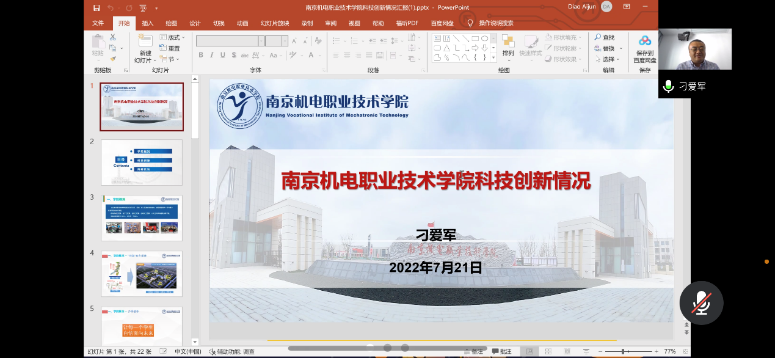Switch to the Insert (插入) tab
The width and height of the screenshot is (775, 358).
tap(148, 23)
